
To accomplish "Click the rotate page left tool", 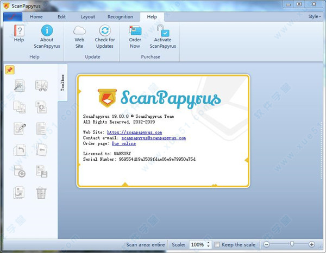I will pyautogui.click(x=20, y=149).
